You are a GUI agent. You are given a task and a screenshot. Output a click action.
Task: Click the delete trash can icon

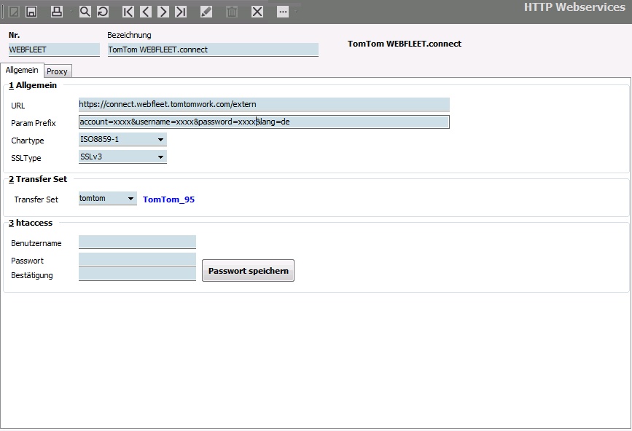pyautogui.click(x=232, y=12)
